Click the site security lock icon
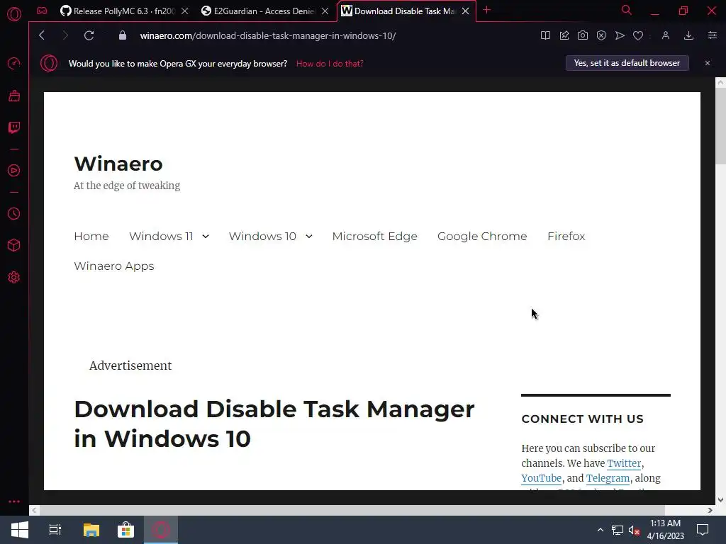The width and height of the screenshot is (726, 544). [x=122, y=35]
